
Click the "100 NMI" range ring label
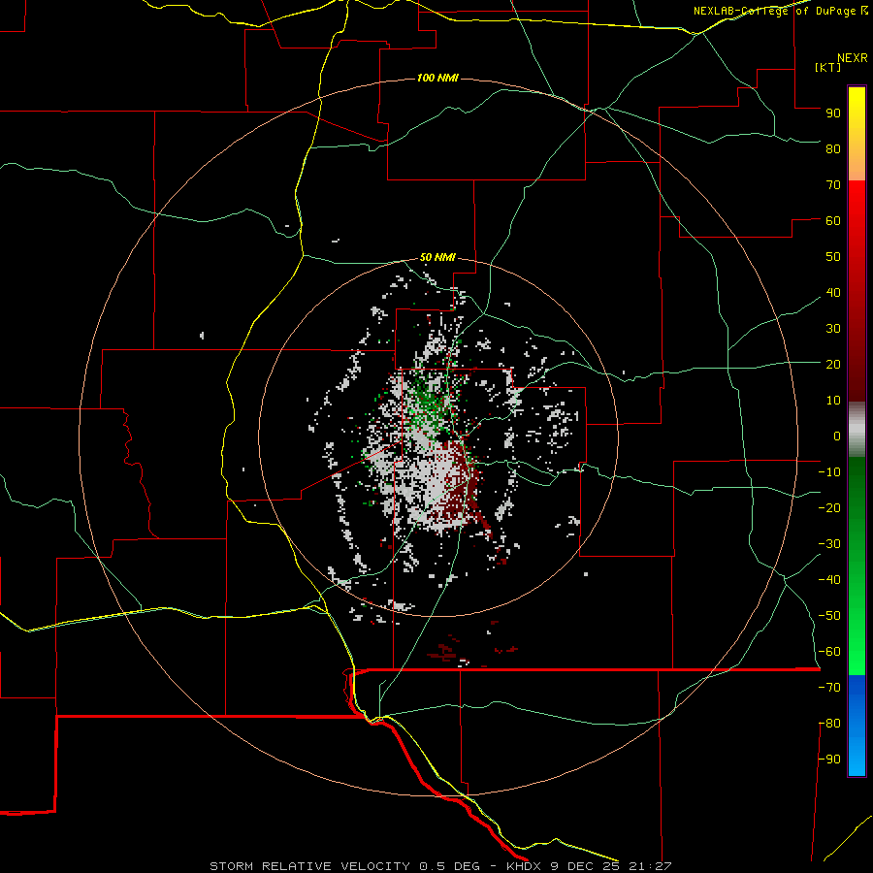[437, 78]
